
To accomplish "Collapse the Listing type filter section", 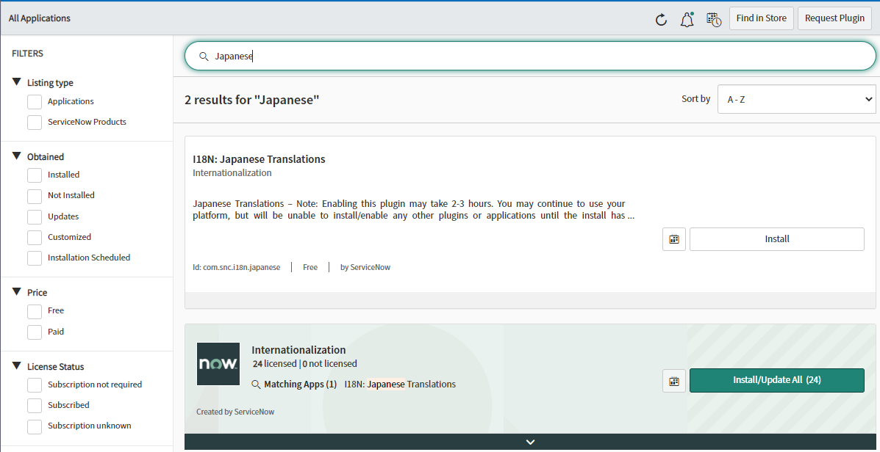I will 16,82.
